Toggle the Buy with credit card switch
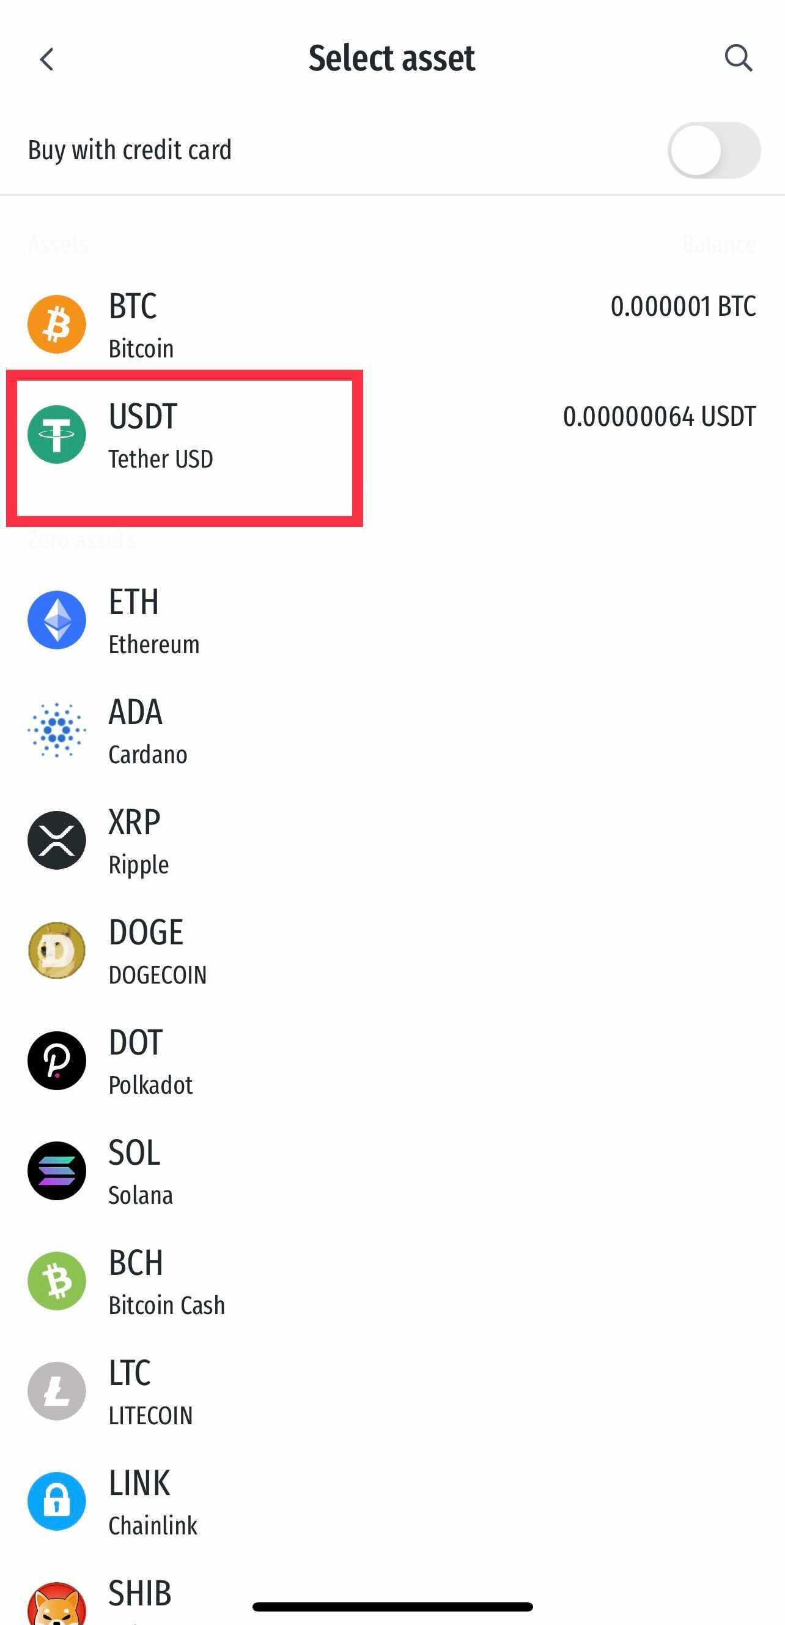Viewport: 785px width, 1625px height. tap(714, 150)
